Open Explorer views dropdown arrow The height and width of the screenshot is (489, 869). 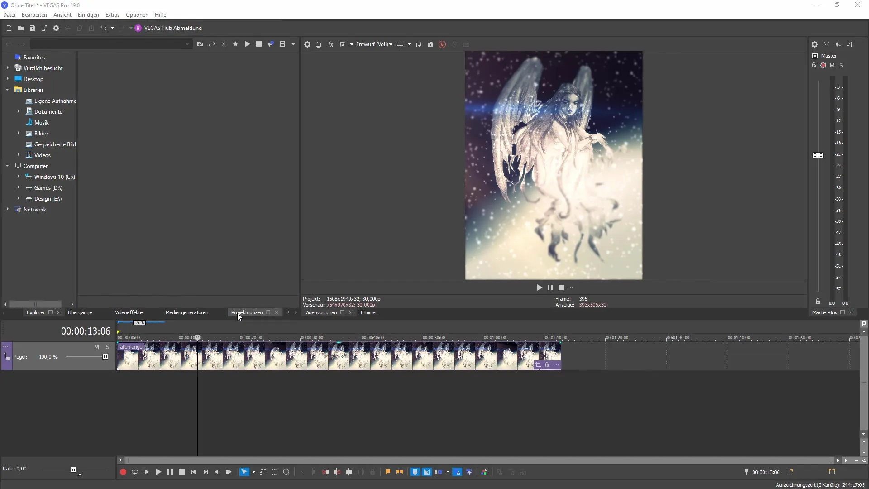pos(293,44)
